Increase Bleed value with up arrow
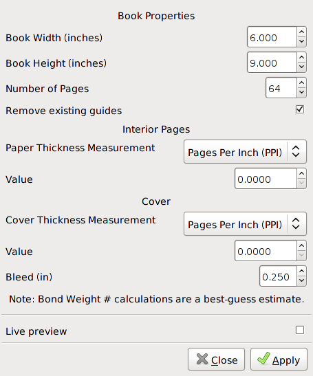The width and height of the screenshot is (313, 376). pyautogui.click(x=301, y=272)
